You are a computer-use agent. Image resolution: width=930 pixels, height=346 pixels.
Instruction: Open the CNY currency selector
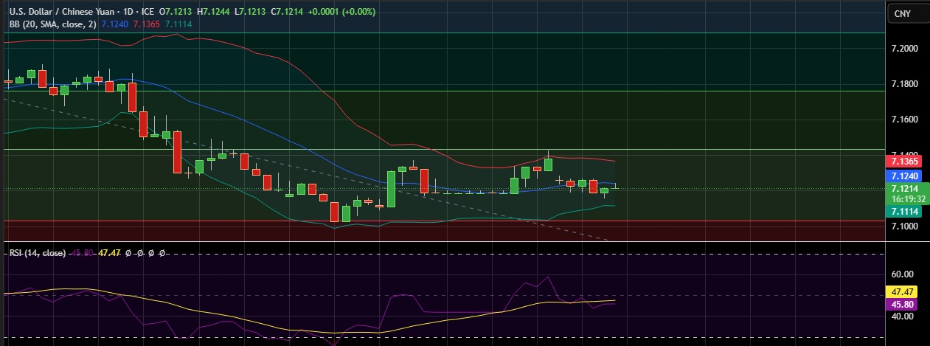point(901,14)
